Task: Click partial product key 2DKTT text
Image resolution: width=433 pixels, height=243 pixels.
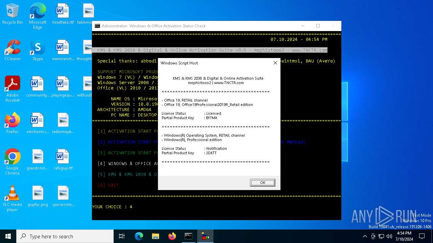Action: coord(211,153)
